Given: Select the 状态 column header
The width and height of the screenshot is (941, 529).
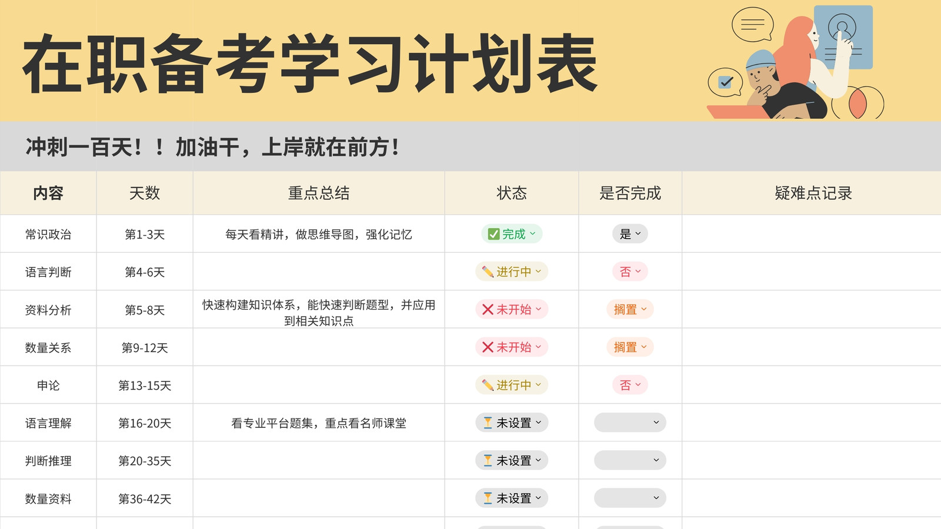Looking at the screenshot, I should coord(512,193).
